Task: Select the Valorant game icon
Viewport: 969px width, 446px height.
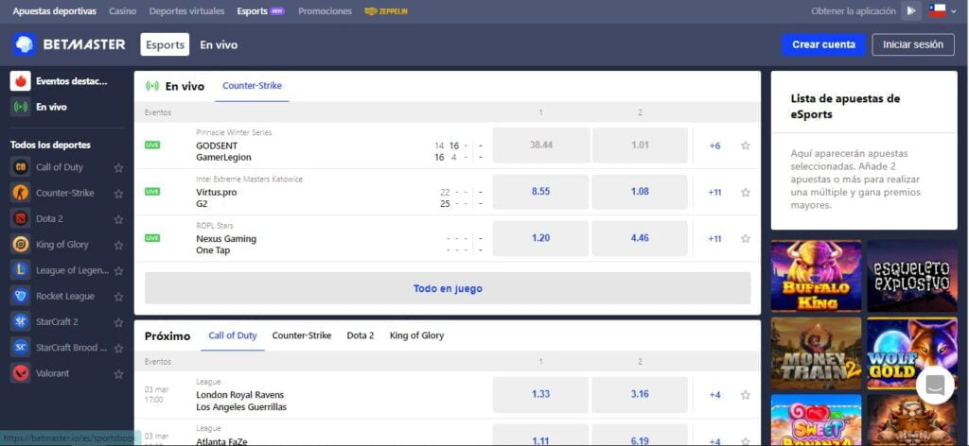Action: coord(20,373)
